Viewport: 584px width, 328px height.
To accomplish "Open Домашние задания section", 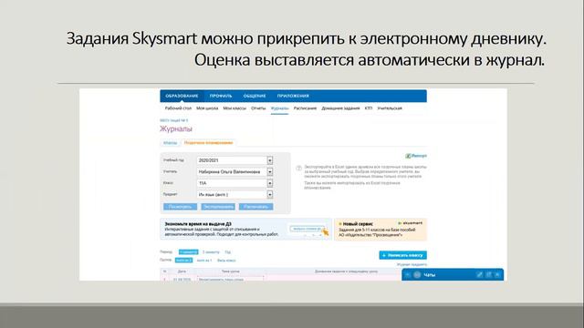I will [x=340, y=108].
